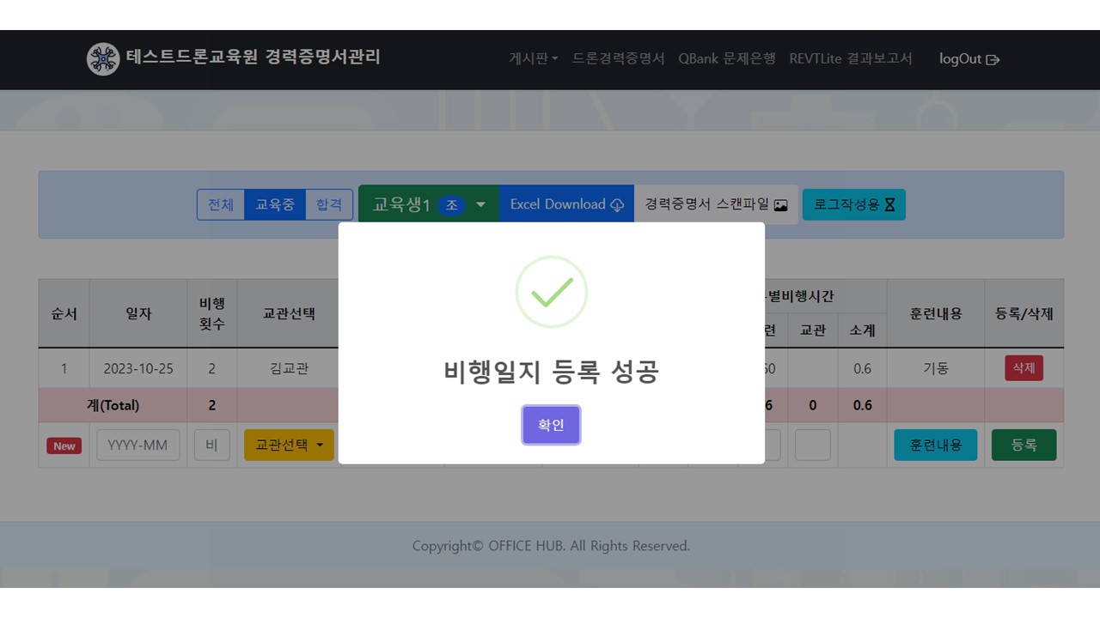The height and width of the screenshot is (618, 1100).
Task: Open the yellow 교관선택 dropdown
Action: pos(289,445)
